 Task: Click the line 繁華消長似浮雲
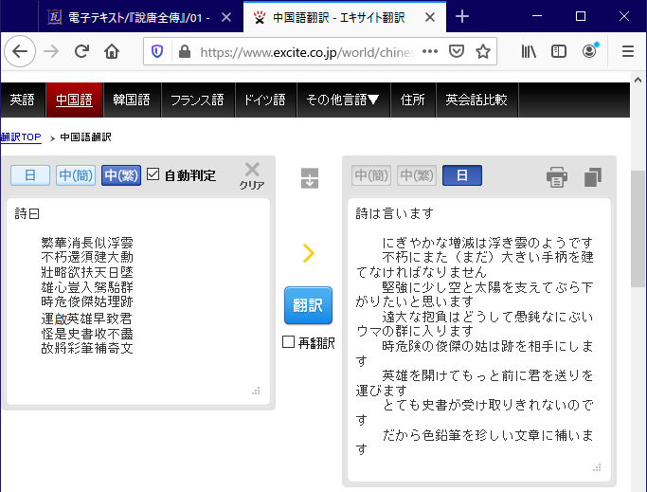[87, 243]
